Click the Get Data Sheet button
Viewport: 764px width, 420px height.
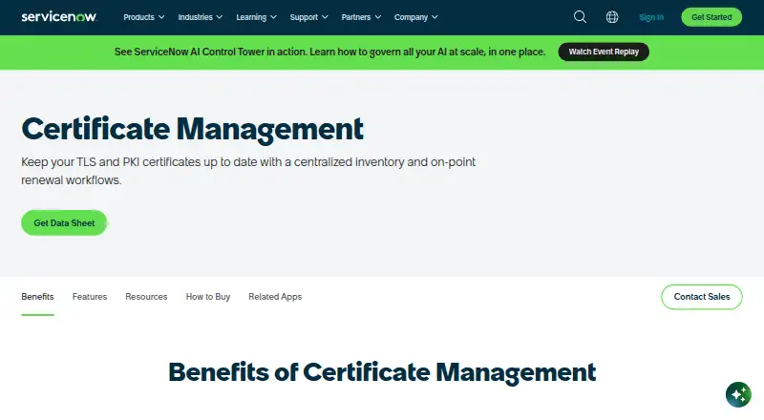pos(64,222)
